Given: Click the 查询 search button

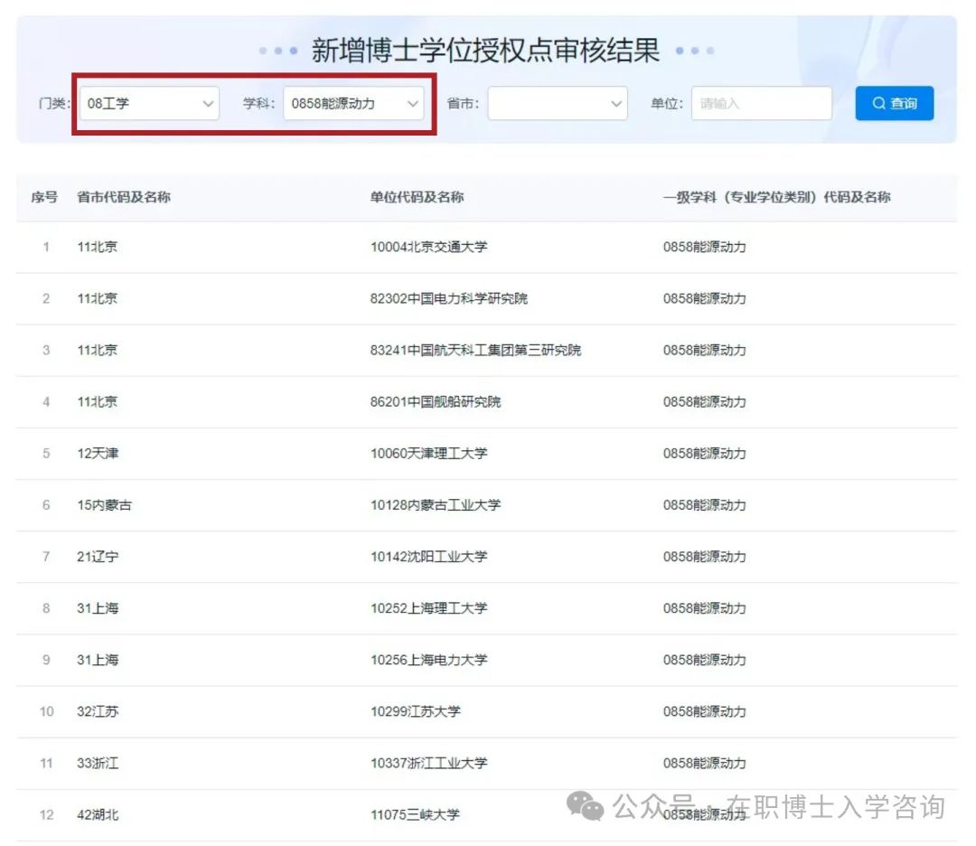Looking at the screenshot, I should (894, 103).
